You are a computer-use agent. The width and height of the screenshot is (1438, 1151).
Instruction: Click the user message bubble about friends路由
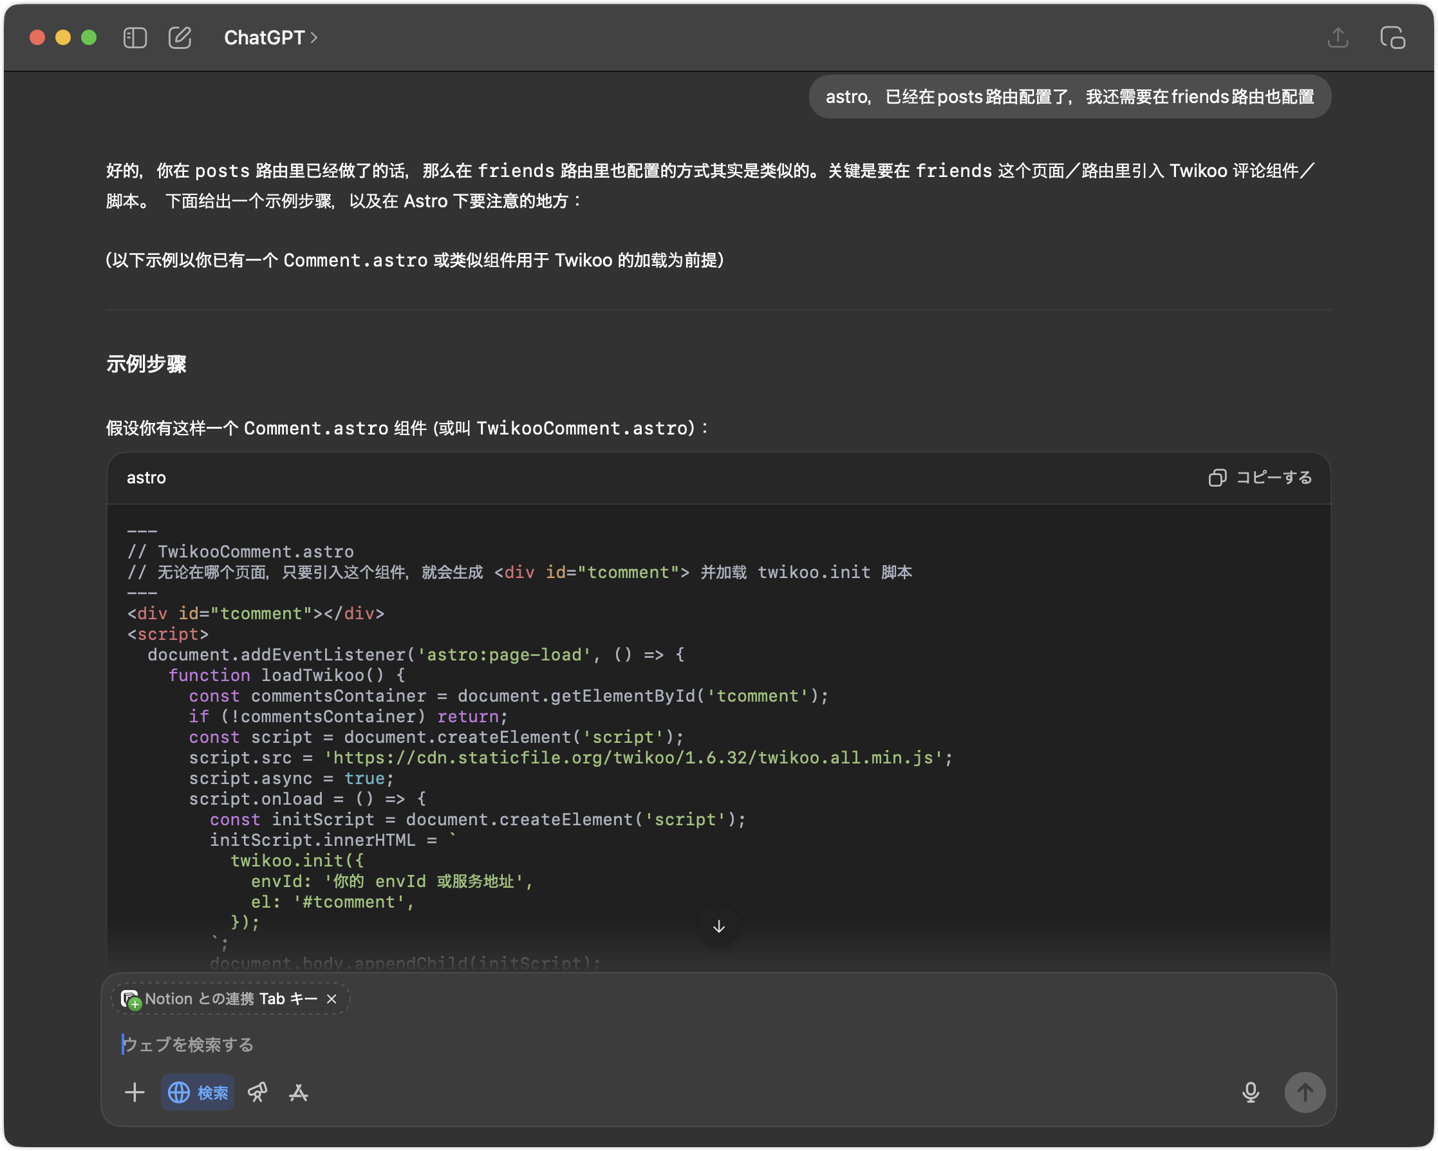coord(1069,97)
